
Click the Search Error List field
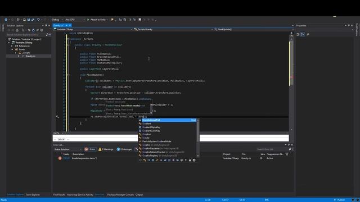pyautogui.click(x=272, y=149)
